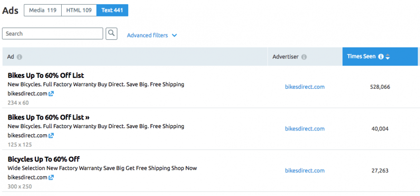Open the Bikes Up To 60% Off List » title
The width and height of the screenshot is (420, 196).
48,117
